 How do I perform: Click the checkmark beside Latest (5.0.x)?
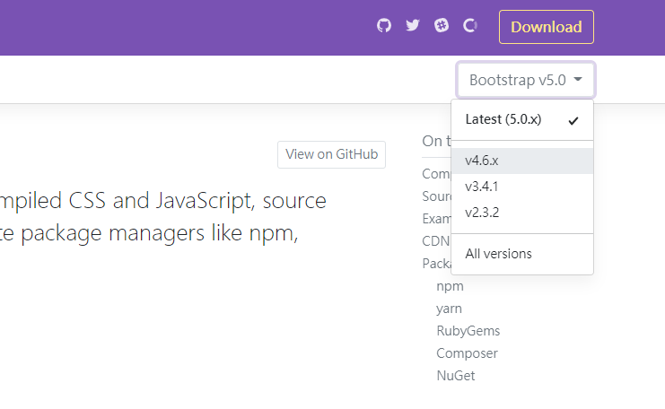(573, 120)
